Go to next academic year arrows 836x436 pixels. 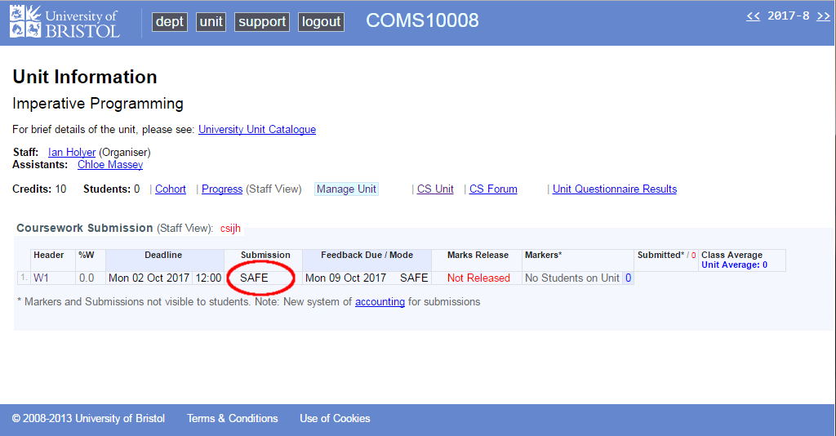click(x=823, y=16)
